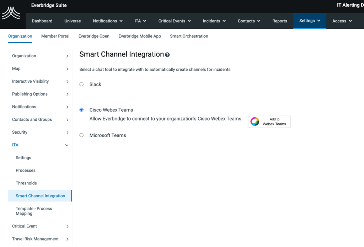Screen dimensions: 364x247
Task: Click the Smart Channel Integration page heading
Action: tap(122, 54)
